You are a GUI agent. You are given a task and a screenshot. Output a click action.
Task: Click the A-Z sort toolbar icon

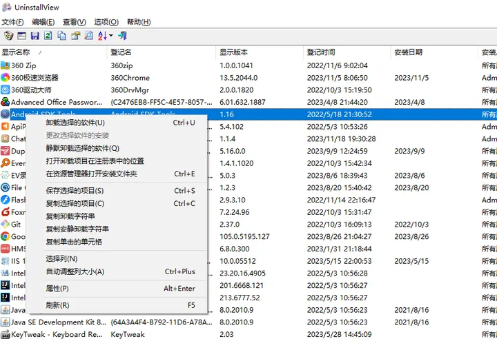(102, 36)
